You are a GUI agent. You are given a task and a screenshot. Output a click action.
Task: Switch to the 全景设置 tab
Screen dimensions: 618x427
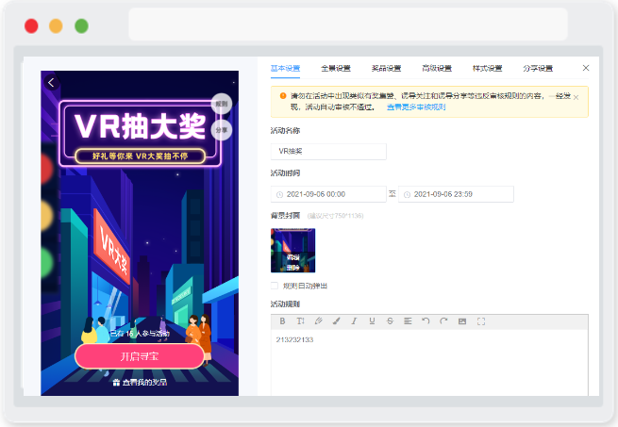click(x=335, y=68)
